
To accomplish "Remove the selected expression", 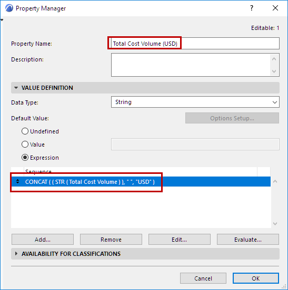I will tap(111, 240).
